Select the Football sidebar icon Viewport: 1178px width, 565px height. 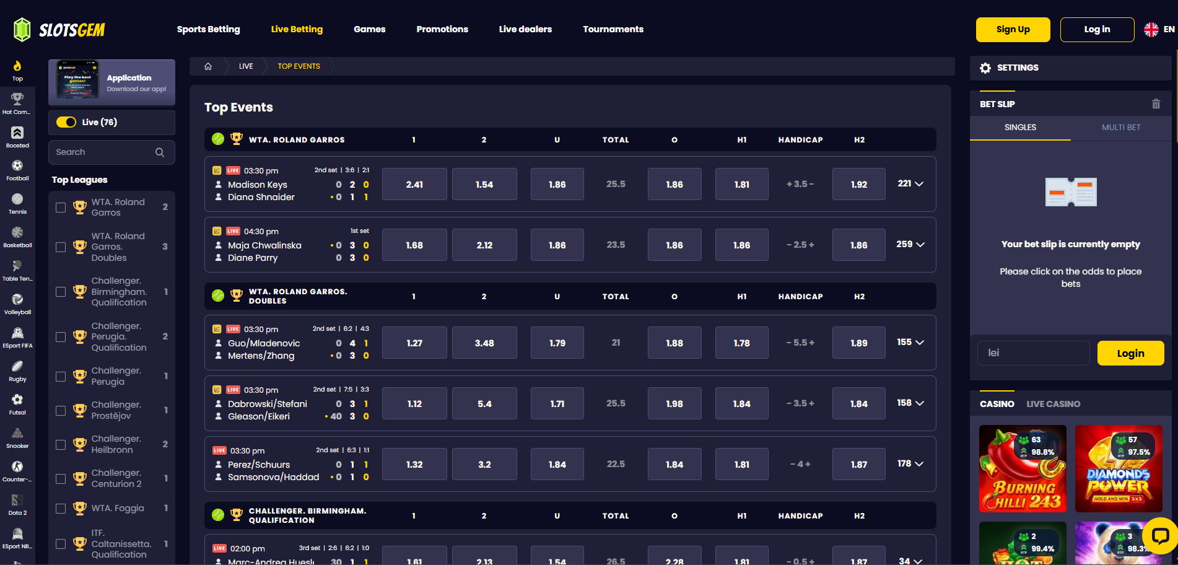[17, 165]
